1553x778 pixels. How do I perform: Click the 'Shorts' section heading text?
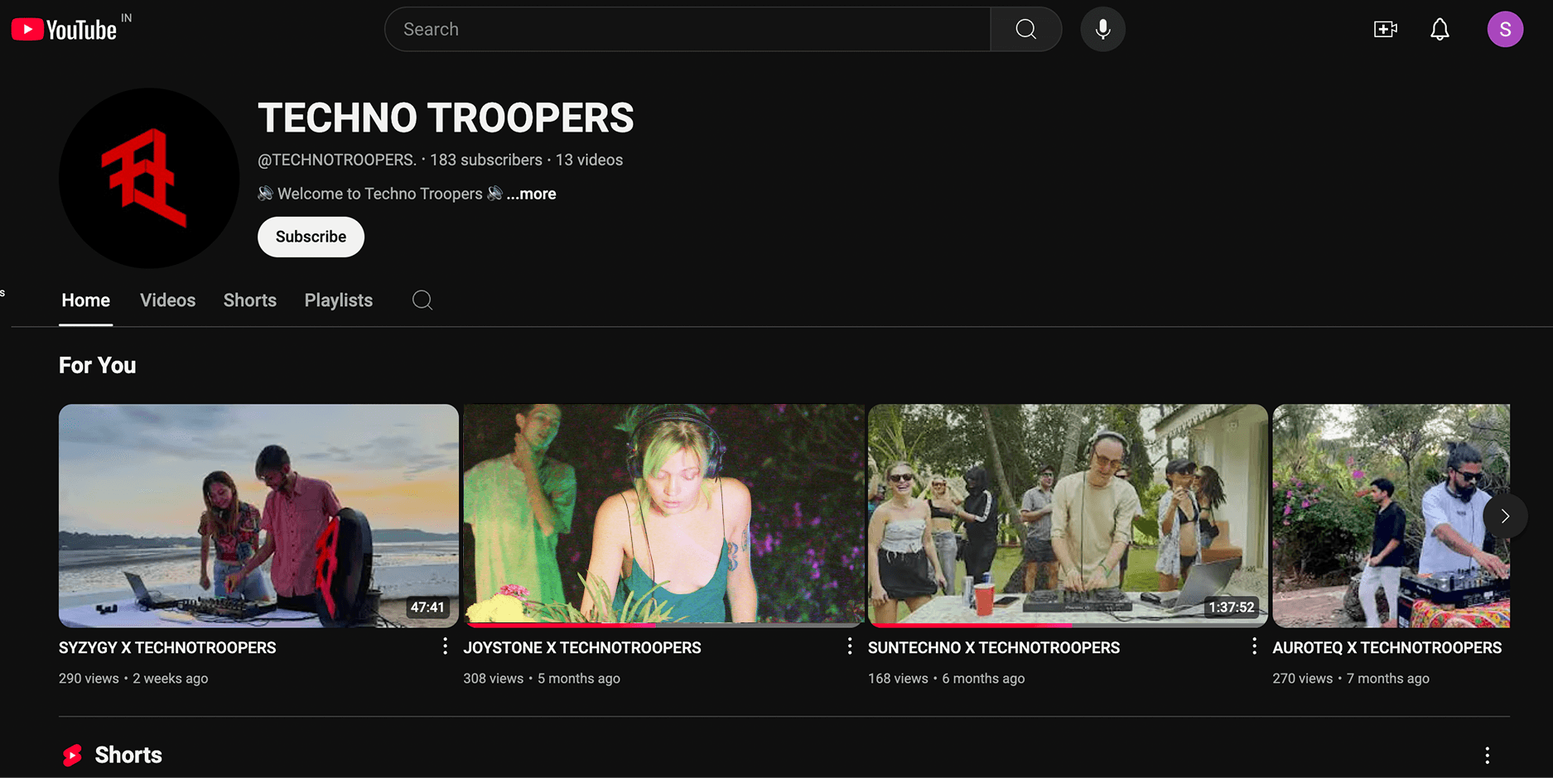128,755
